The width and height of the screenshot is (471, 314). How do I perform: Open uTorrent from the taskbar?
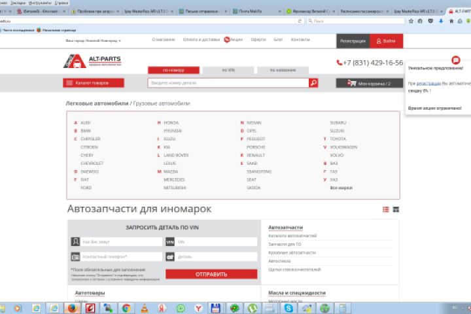(x=253, y=308)
